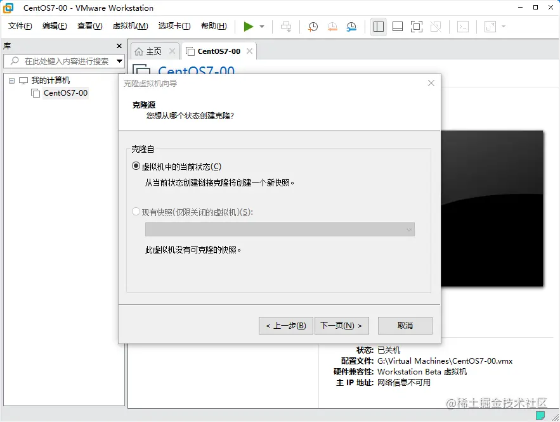Close the 库 library panel
Image resolution: width=560 pixels, height=422 pixels.
click(119, 46)
